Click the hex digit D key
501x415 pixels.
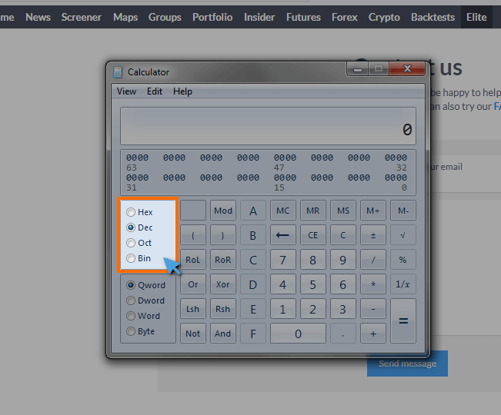[253, 284]
